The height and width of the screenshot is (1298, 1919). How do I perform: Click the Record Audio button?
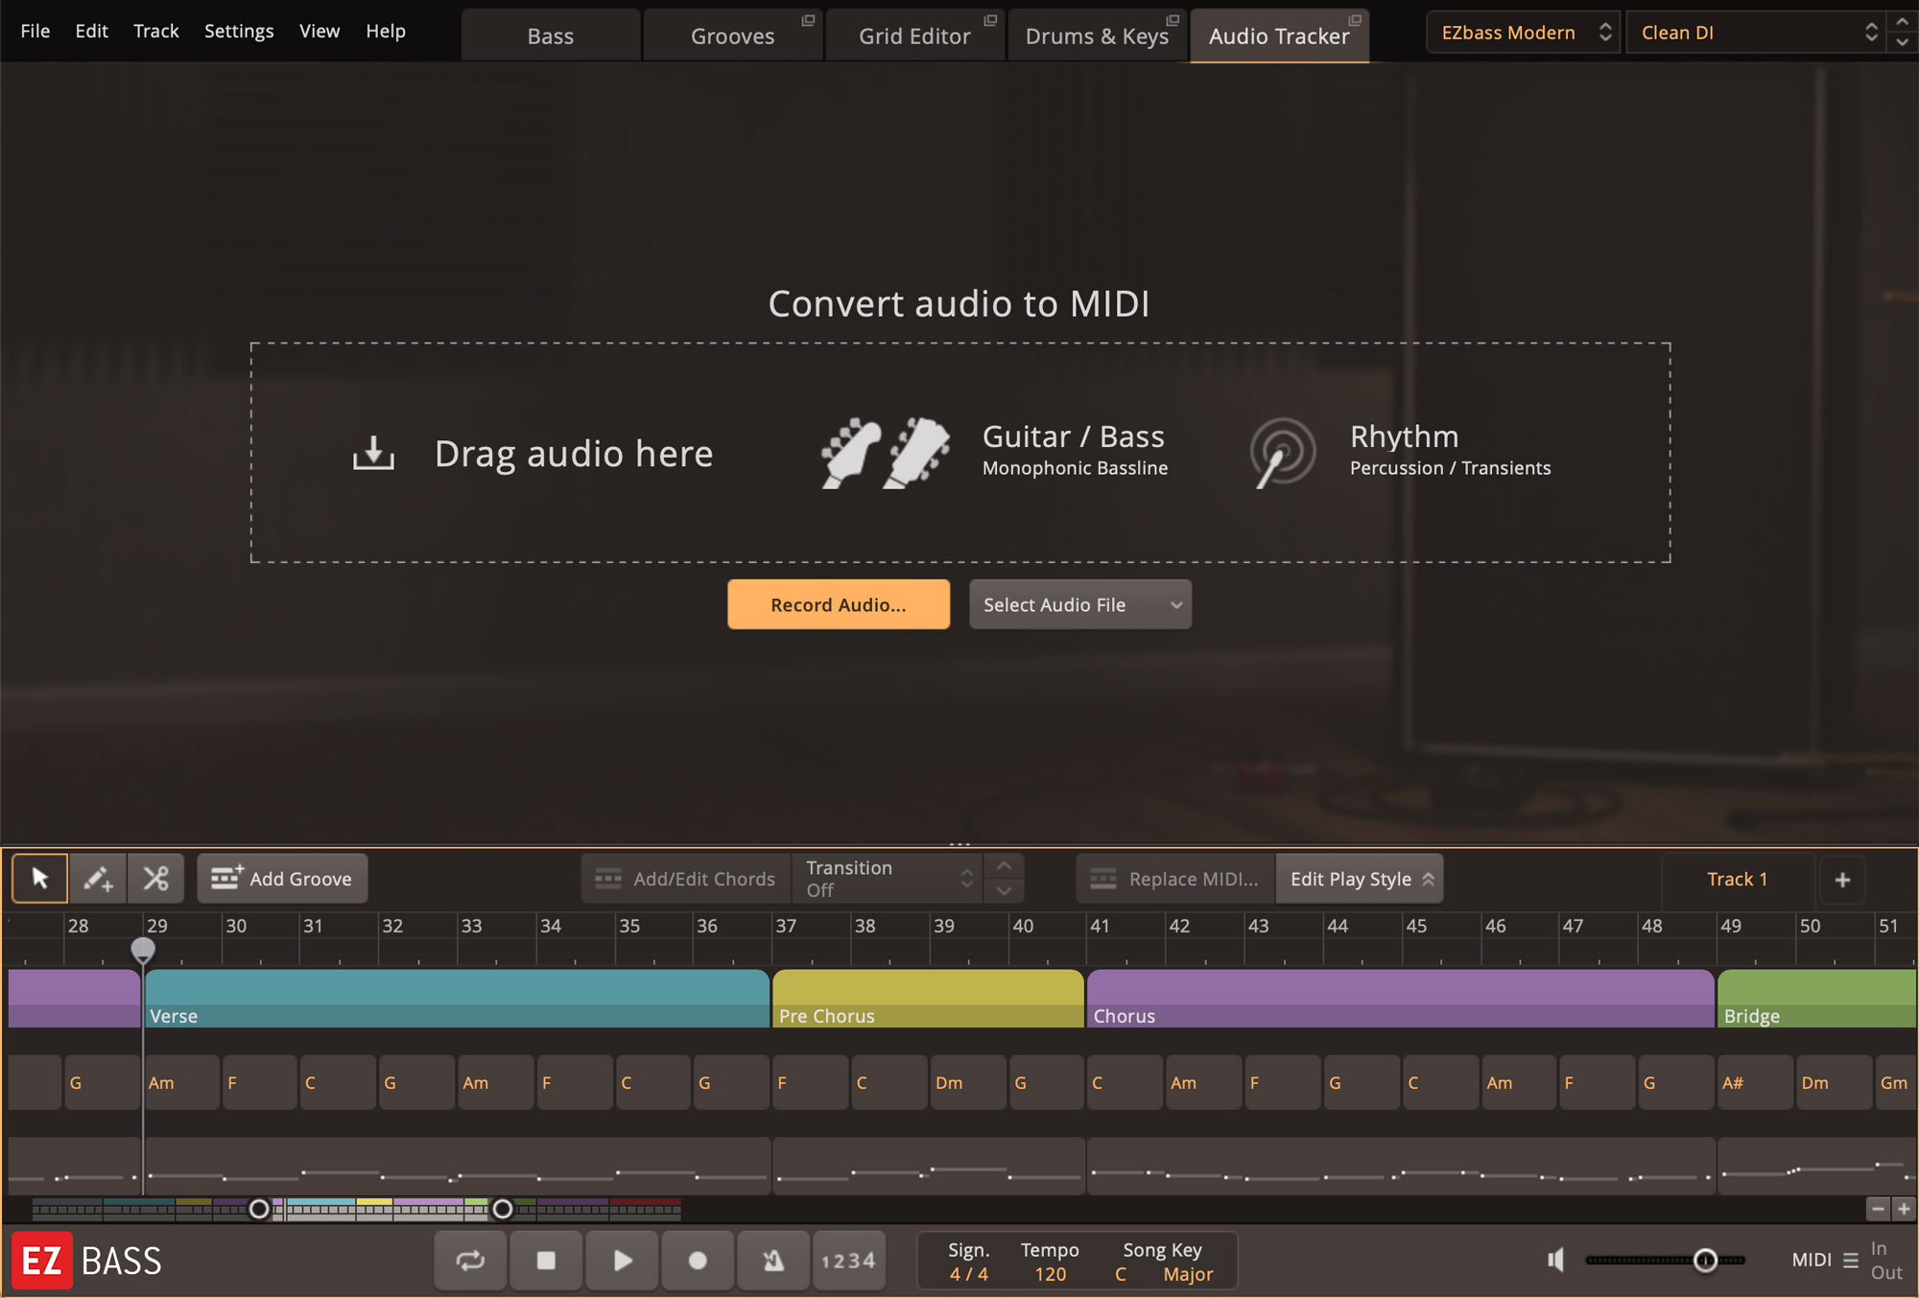(x=838, y=604)
